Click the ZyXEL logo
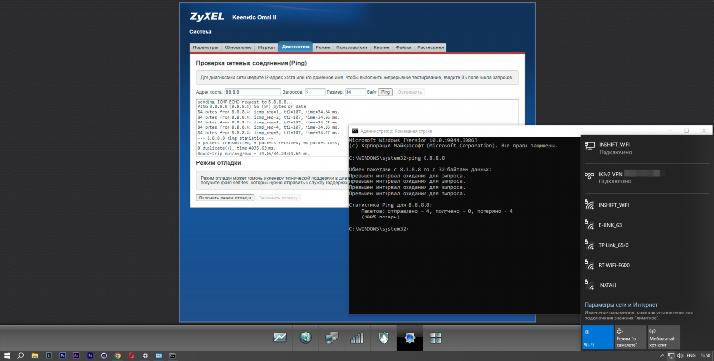This screenshot has height=361, width=714. 207,17
